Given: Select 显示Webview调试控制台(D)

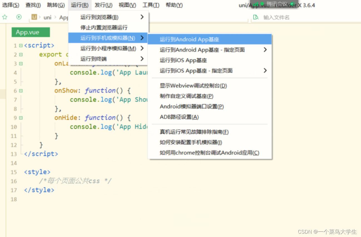Looking at the screenshot, I should coord(210,86).
